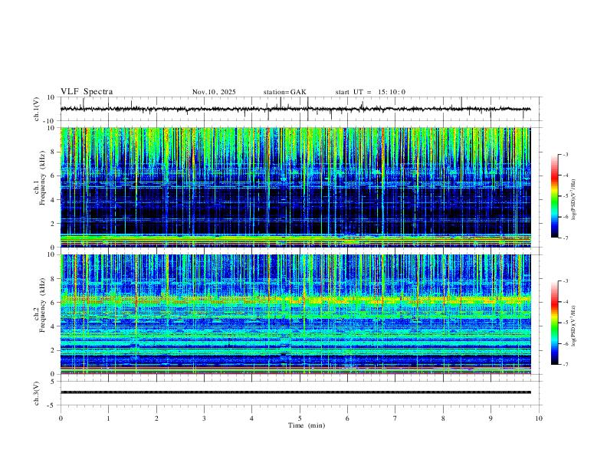Click the ch.1 voltage waveform trace
Screen dimensions: 607x469
tap(295, 109)
